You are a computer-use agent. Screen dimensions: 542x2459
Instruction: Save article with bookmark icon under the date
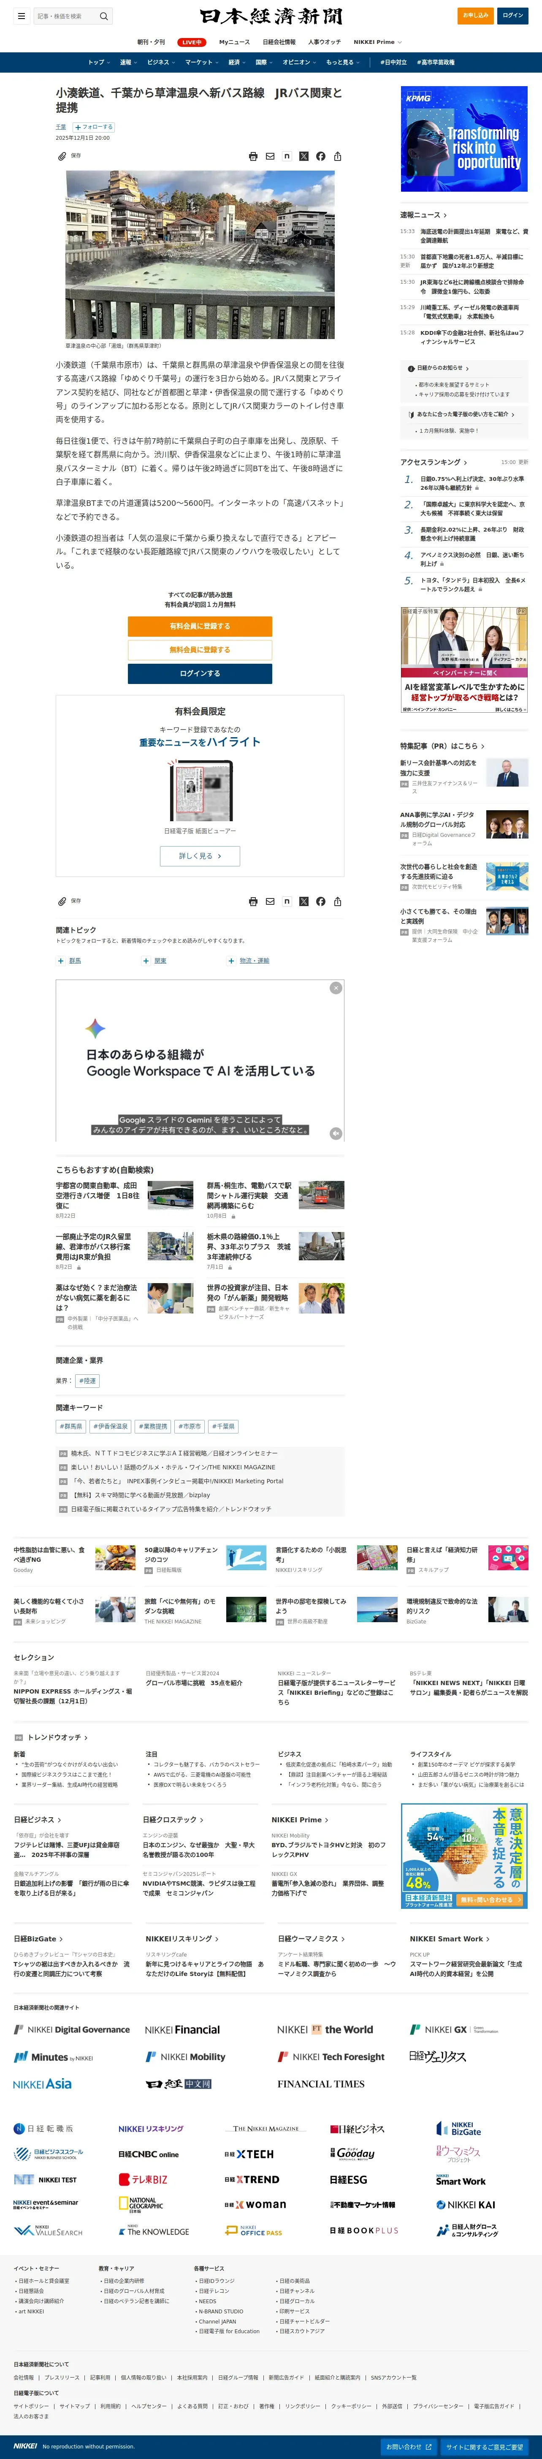[x=62, y=156]
